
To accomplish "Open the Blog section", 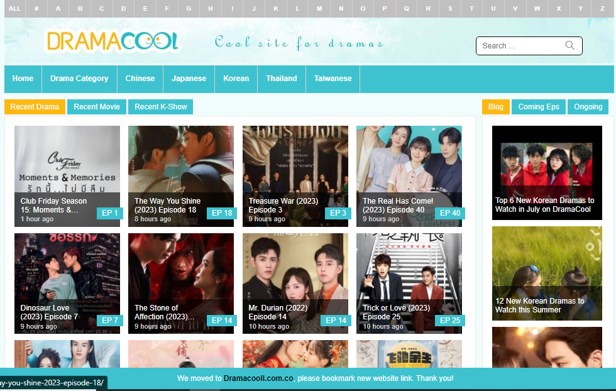I will [x=496, y=107].
